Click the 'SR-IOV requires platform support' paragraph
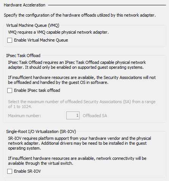Image resolution: width=169 pixels, height=181 pixels. [x=80, y=143]
